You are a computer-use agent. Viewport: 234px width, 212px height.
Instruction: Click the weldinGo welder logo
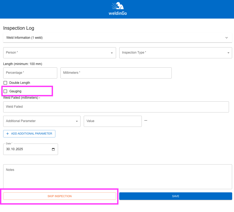(x=117, y=9)
